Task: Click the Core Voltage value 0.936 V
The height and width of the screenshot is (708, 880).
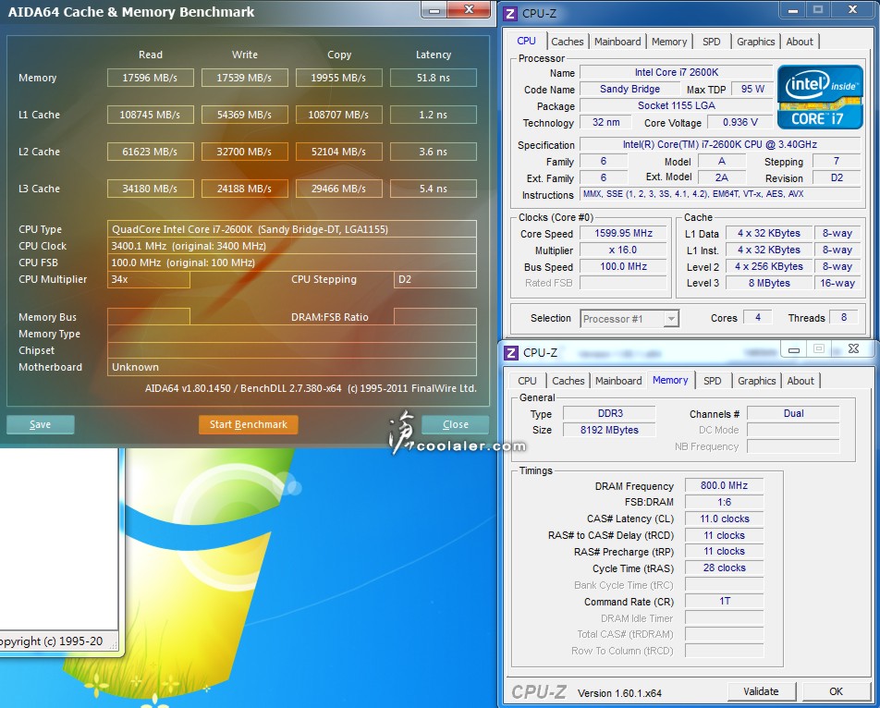Action: 739,122
